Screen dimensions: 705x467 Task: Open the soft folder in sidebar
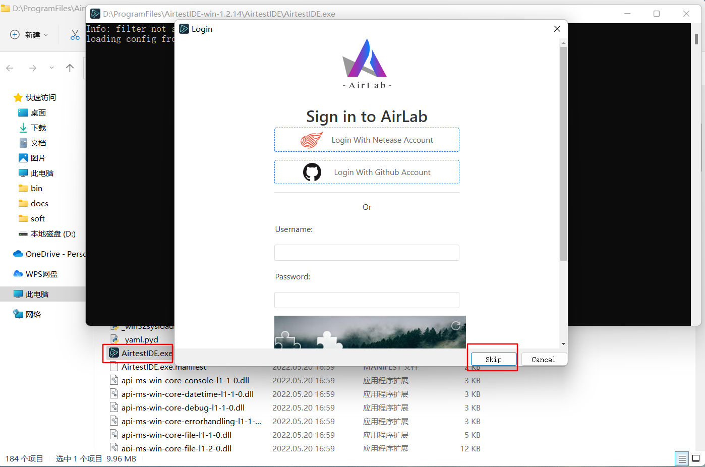[32, 218]
